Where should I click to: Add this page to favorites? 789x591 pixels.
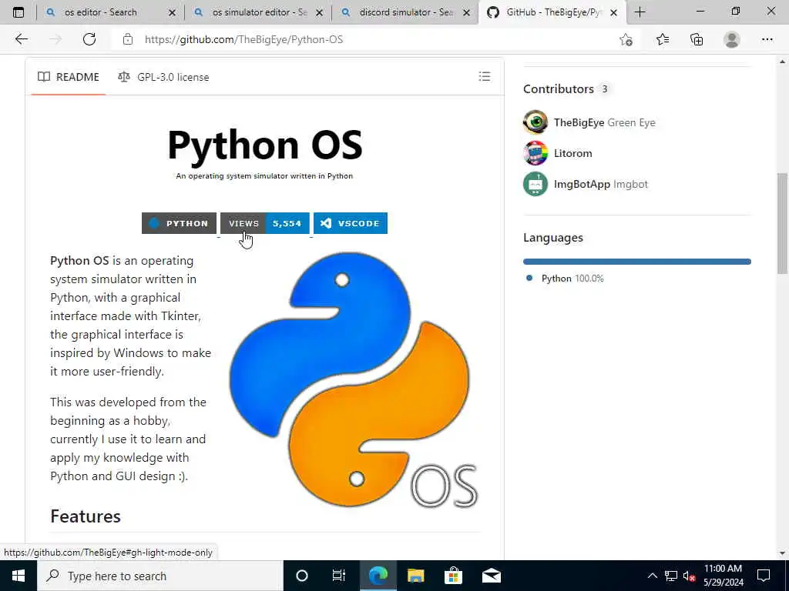coord(626,39)
